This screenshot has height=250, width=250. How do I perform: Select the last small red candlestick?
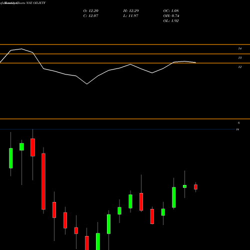pos(195,187)
